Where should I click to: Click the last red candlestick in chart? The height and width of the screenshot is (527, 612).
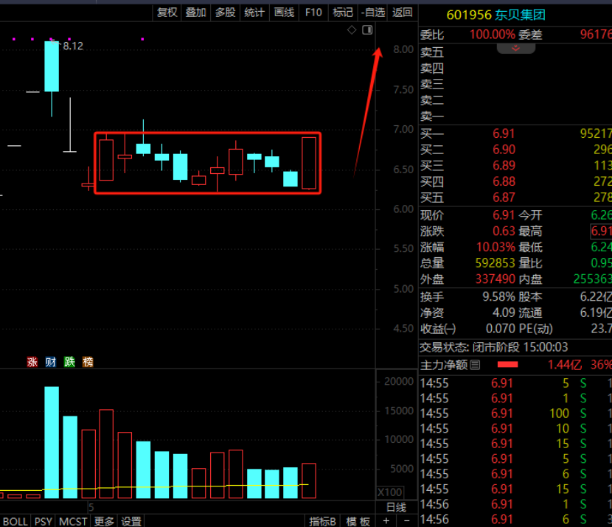click(309, 163)
